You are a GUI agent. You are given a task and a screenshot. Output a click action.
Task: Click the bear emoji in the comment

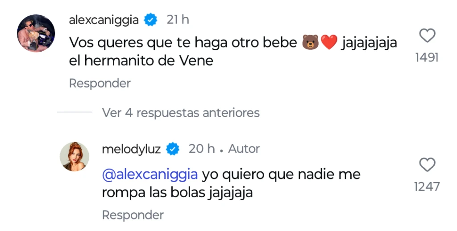click(310, 43)
